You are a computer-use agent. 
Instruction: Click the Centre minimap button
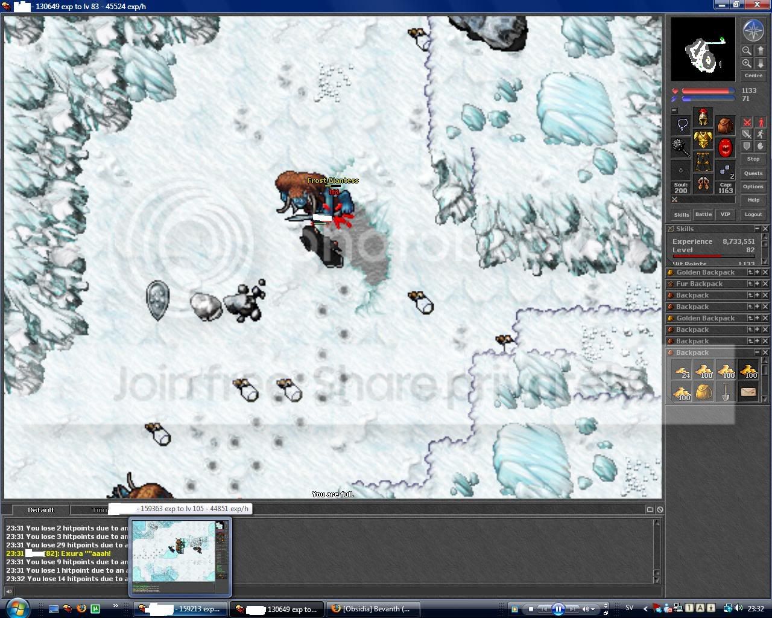click(753, 76)
